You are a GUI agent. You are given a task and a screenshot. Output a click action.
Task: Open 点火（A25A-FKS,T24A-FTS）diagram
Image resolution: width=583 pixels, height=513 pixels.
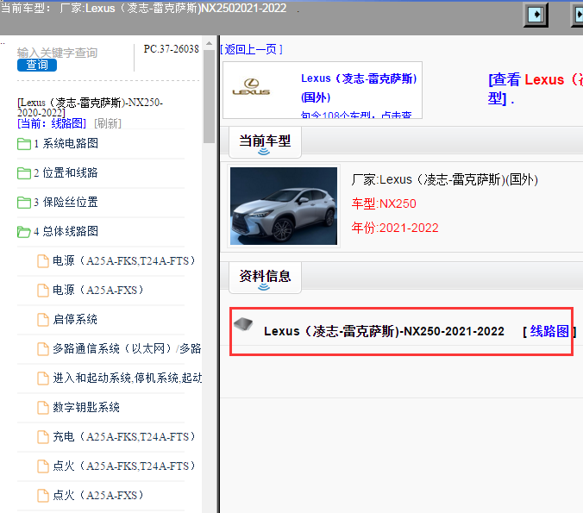124,466
